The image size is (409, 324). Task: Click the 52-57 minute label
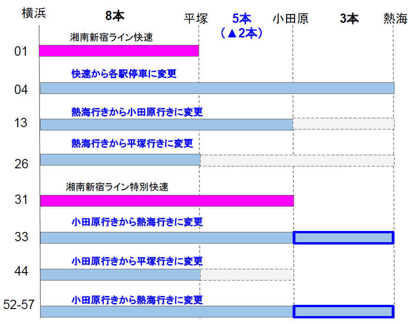[x=19, y=304]
